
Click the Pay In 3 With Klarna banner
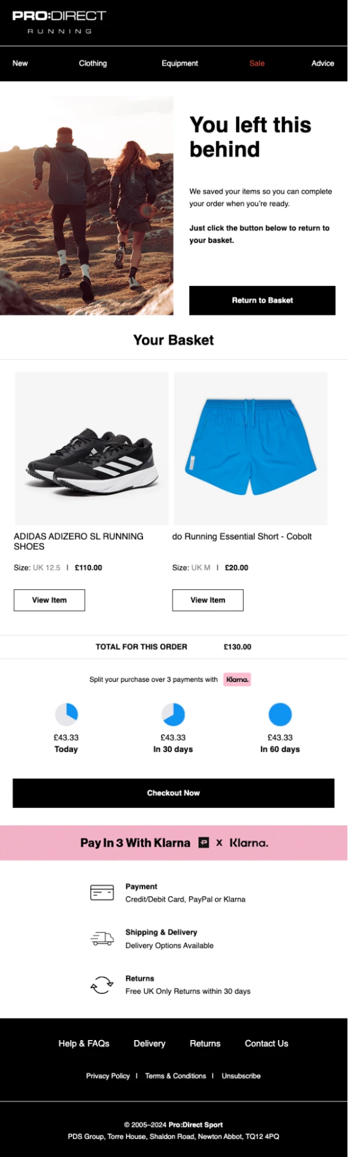click(174, 843)
